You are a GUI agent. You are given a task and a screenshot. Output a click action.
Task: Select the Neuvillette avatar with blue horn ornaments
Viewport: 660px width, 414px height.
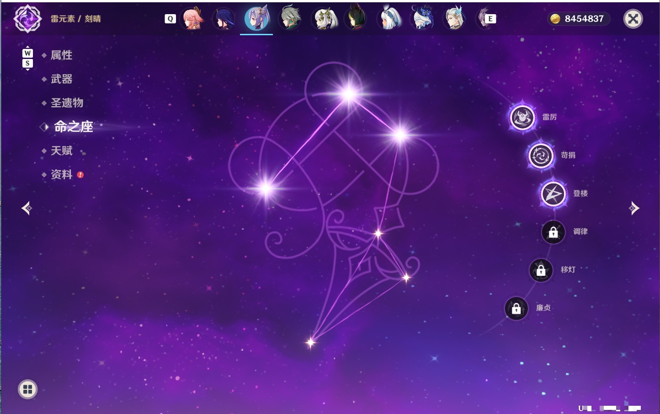click(x=454, y=19)
